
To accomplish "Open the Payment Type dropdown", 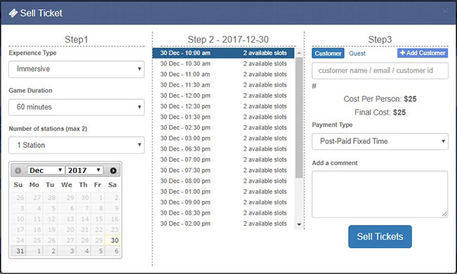I will [380, 141].
